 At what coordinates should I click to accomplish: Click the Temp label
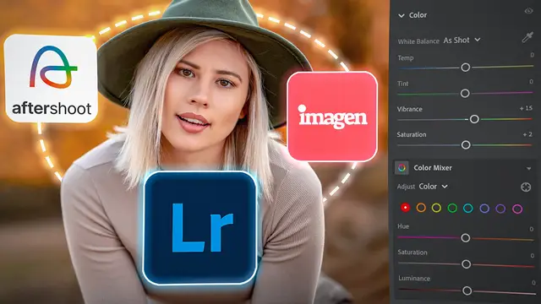click(406, 58)
